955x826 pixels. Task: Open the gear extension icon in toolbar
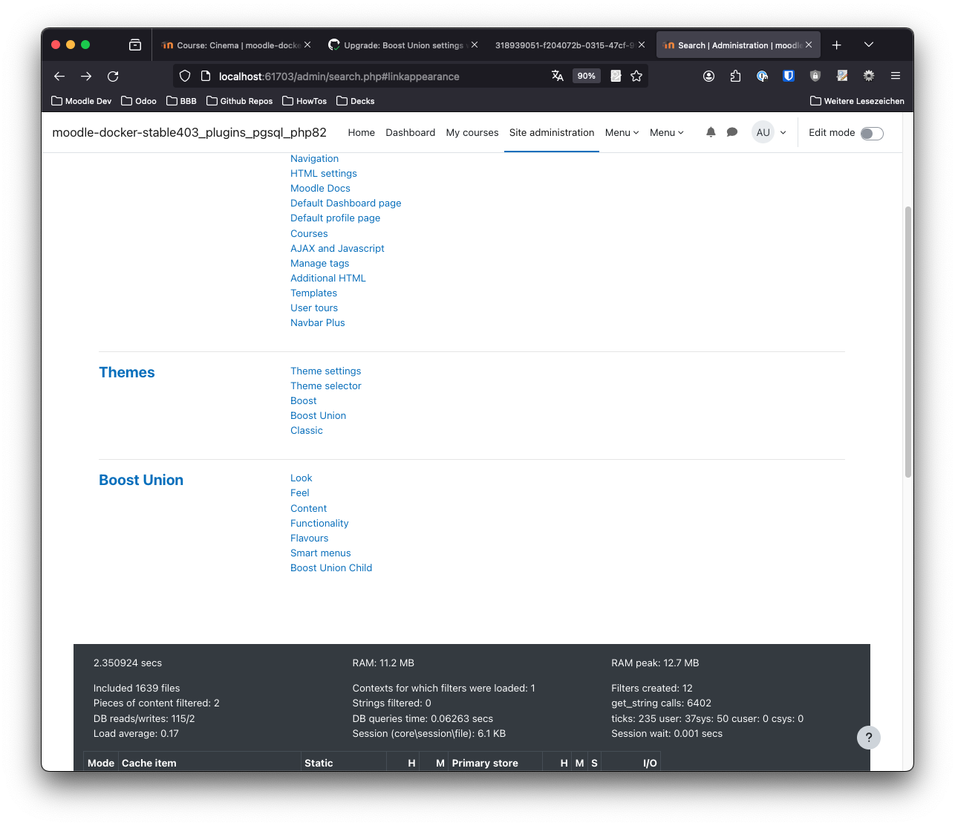[x=869, y=76]
